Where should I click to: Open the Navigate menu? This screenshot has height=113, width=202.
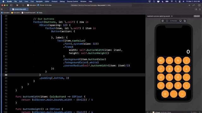point(39,1)
